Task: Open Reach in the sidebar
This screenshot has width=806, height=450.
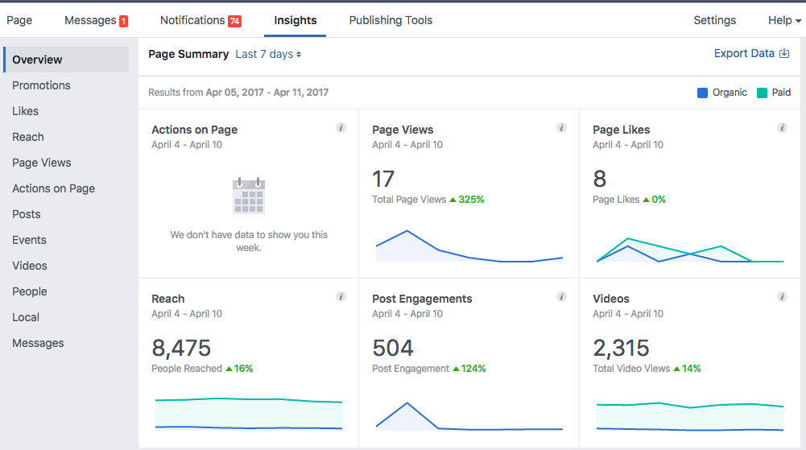Action: point(27,137)
